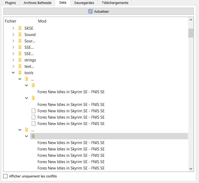Expand the Sour... folder
The width and height of the screenshot is (199, 183).
pyautogui.click(x=13, y=41)
